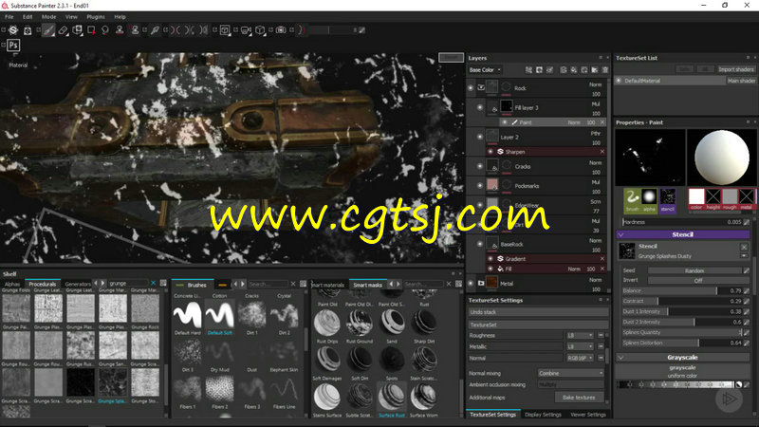Viewport: 759px width, 427px height.
Task: Open Metallic format L8 dropdown
Action: (x=580, y=346)
